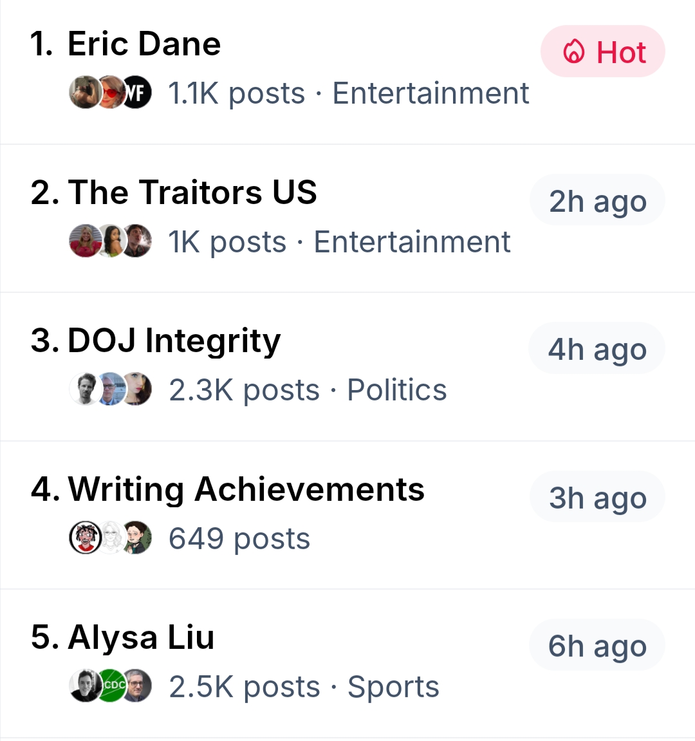This screenshot has width=695, height=741.
Task: Click the glasses man avatar under Alysa Liu
Action: [x=136, y=686]
